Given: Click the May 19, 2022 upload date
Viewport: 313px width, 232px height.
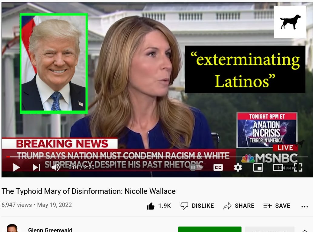Looking at the screenshot, I should click(54, 205).
